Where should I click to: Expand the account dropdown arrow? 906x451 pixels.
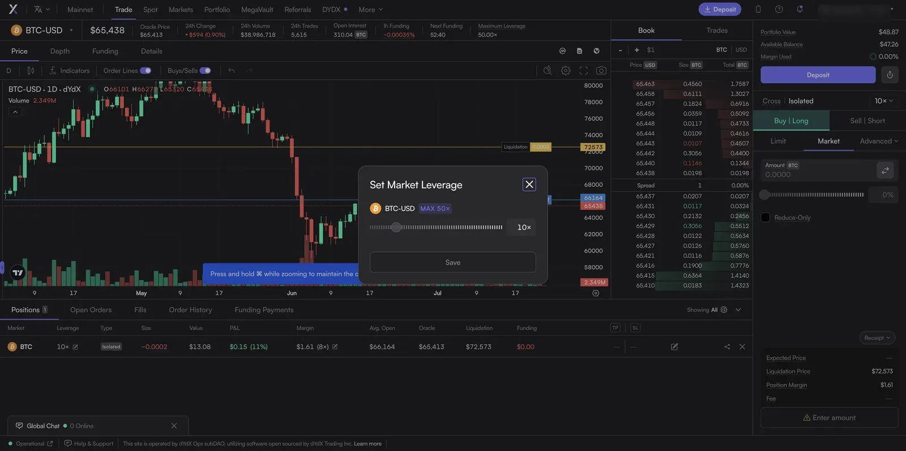tap(892, 9)
